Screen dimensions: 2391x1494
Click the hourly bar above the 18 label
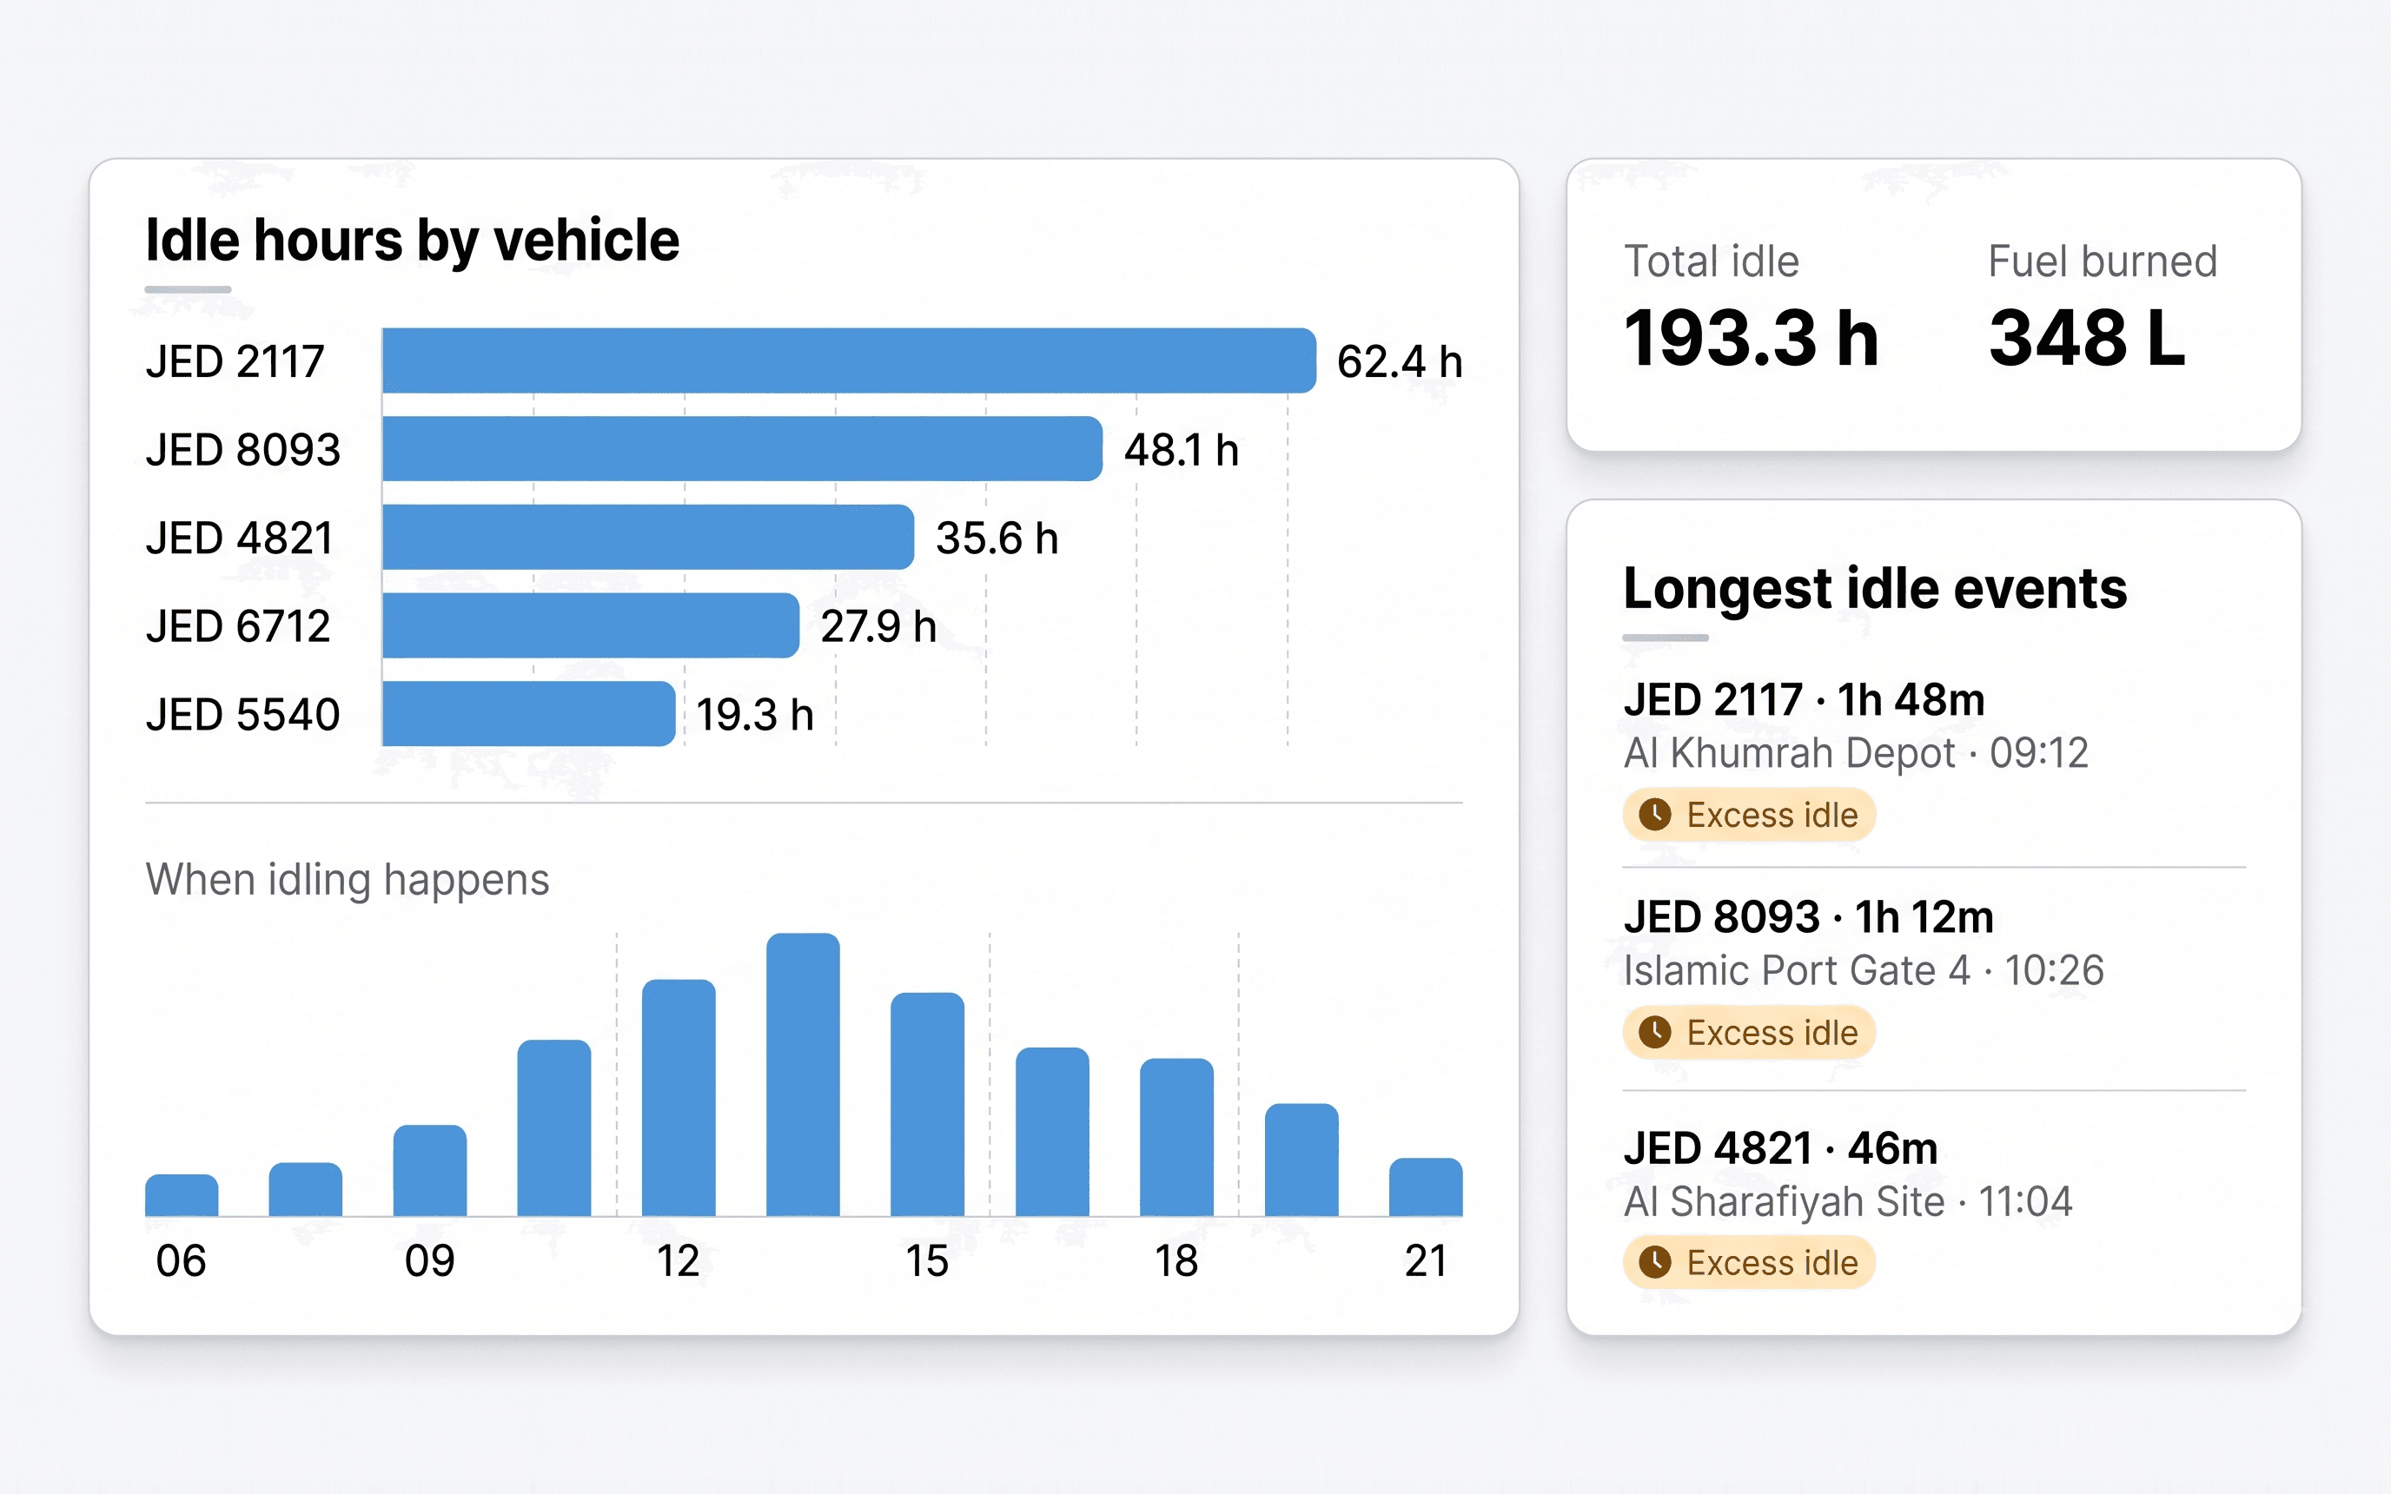coord(1176,1137)
